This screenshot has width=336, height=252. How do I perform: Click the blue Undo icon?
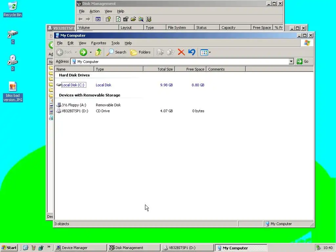pos(192,52)
